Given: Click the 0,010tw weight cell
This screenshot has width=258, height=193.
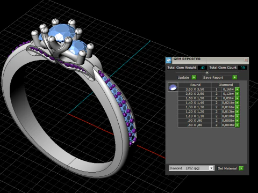Looking at the screenshot, I should 228,116.
